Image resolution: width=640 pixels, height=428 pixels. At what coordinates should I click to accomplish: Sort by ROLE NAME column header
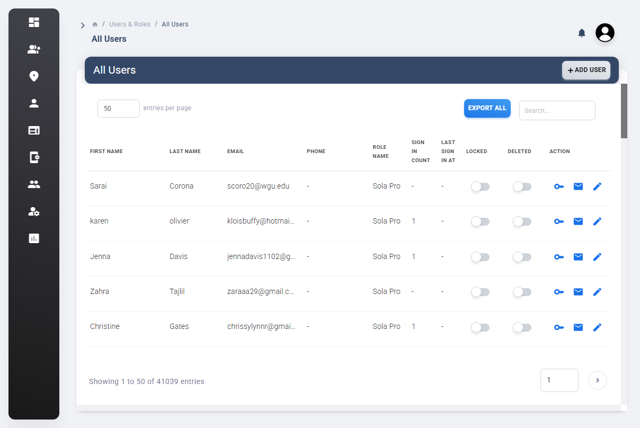click(x=381, y=151)
